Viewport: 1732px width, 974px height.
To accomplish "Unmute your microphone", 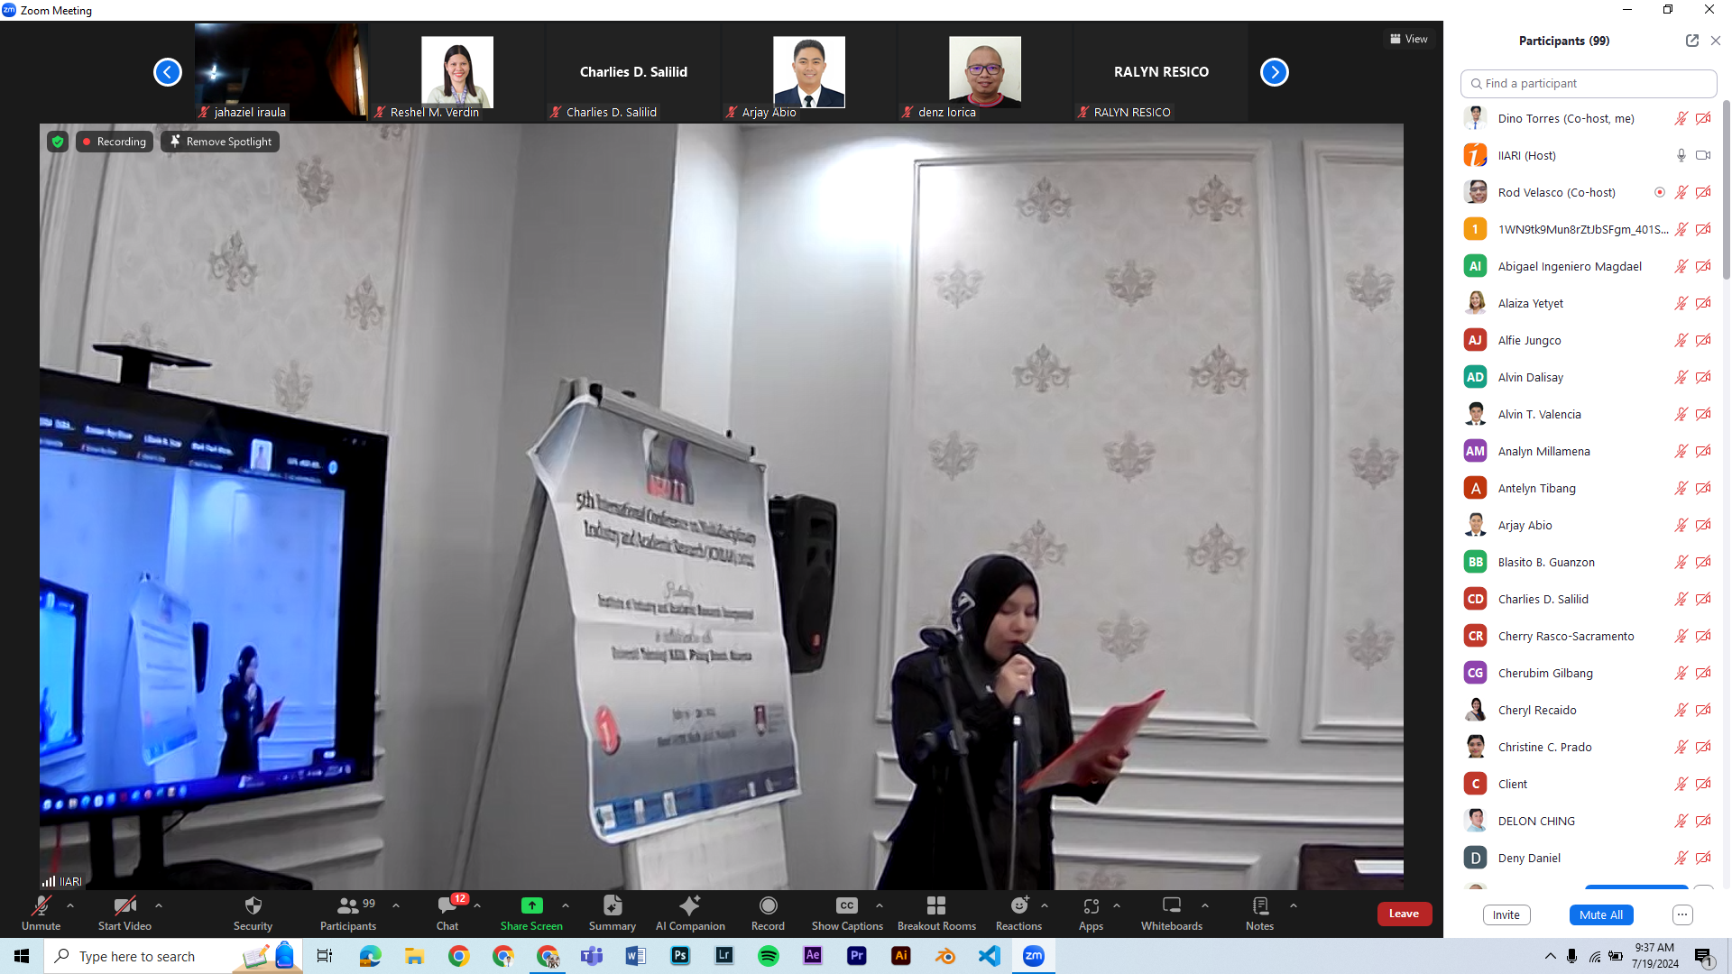I will click(41, 905).
